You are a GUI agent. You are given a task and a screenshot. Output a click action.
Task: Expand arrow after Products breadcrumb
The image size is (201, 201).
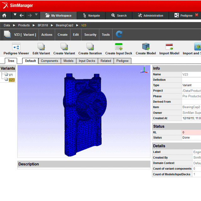click(34, 25)
